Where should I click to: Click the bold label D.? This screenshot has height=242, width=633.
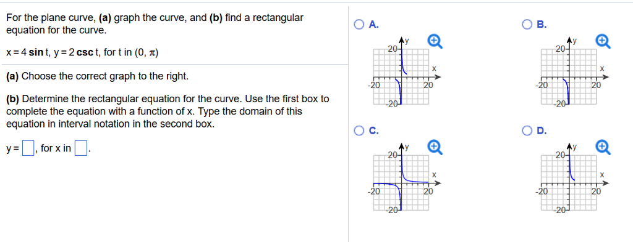[x=542, y=131]
